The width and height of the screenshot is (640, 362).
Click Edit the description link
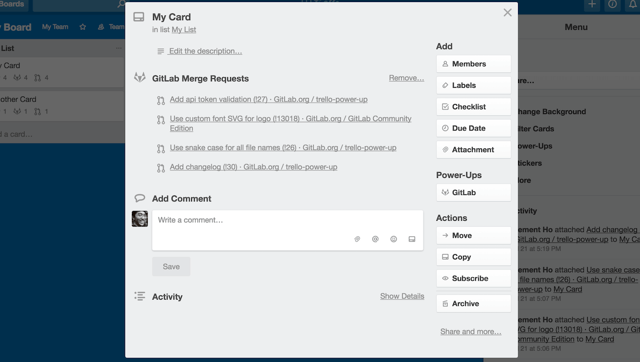tap(205, 51)
